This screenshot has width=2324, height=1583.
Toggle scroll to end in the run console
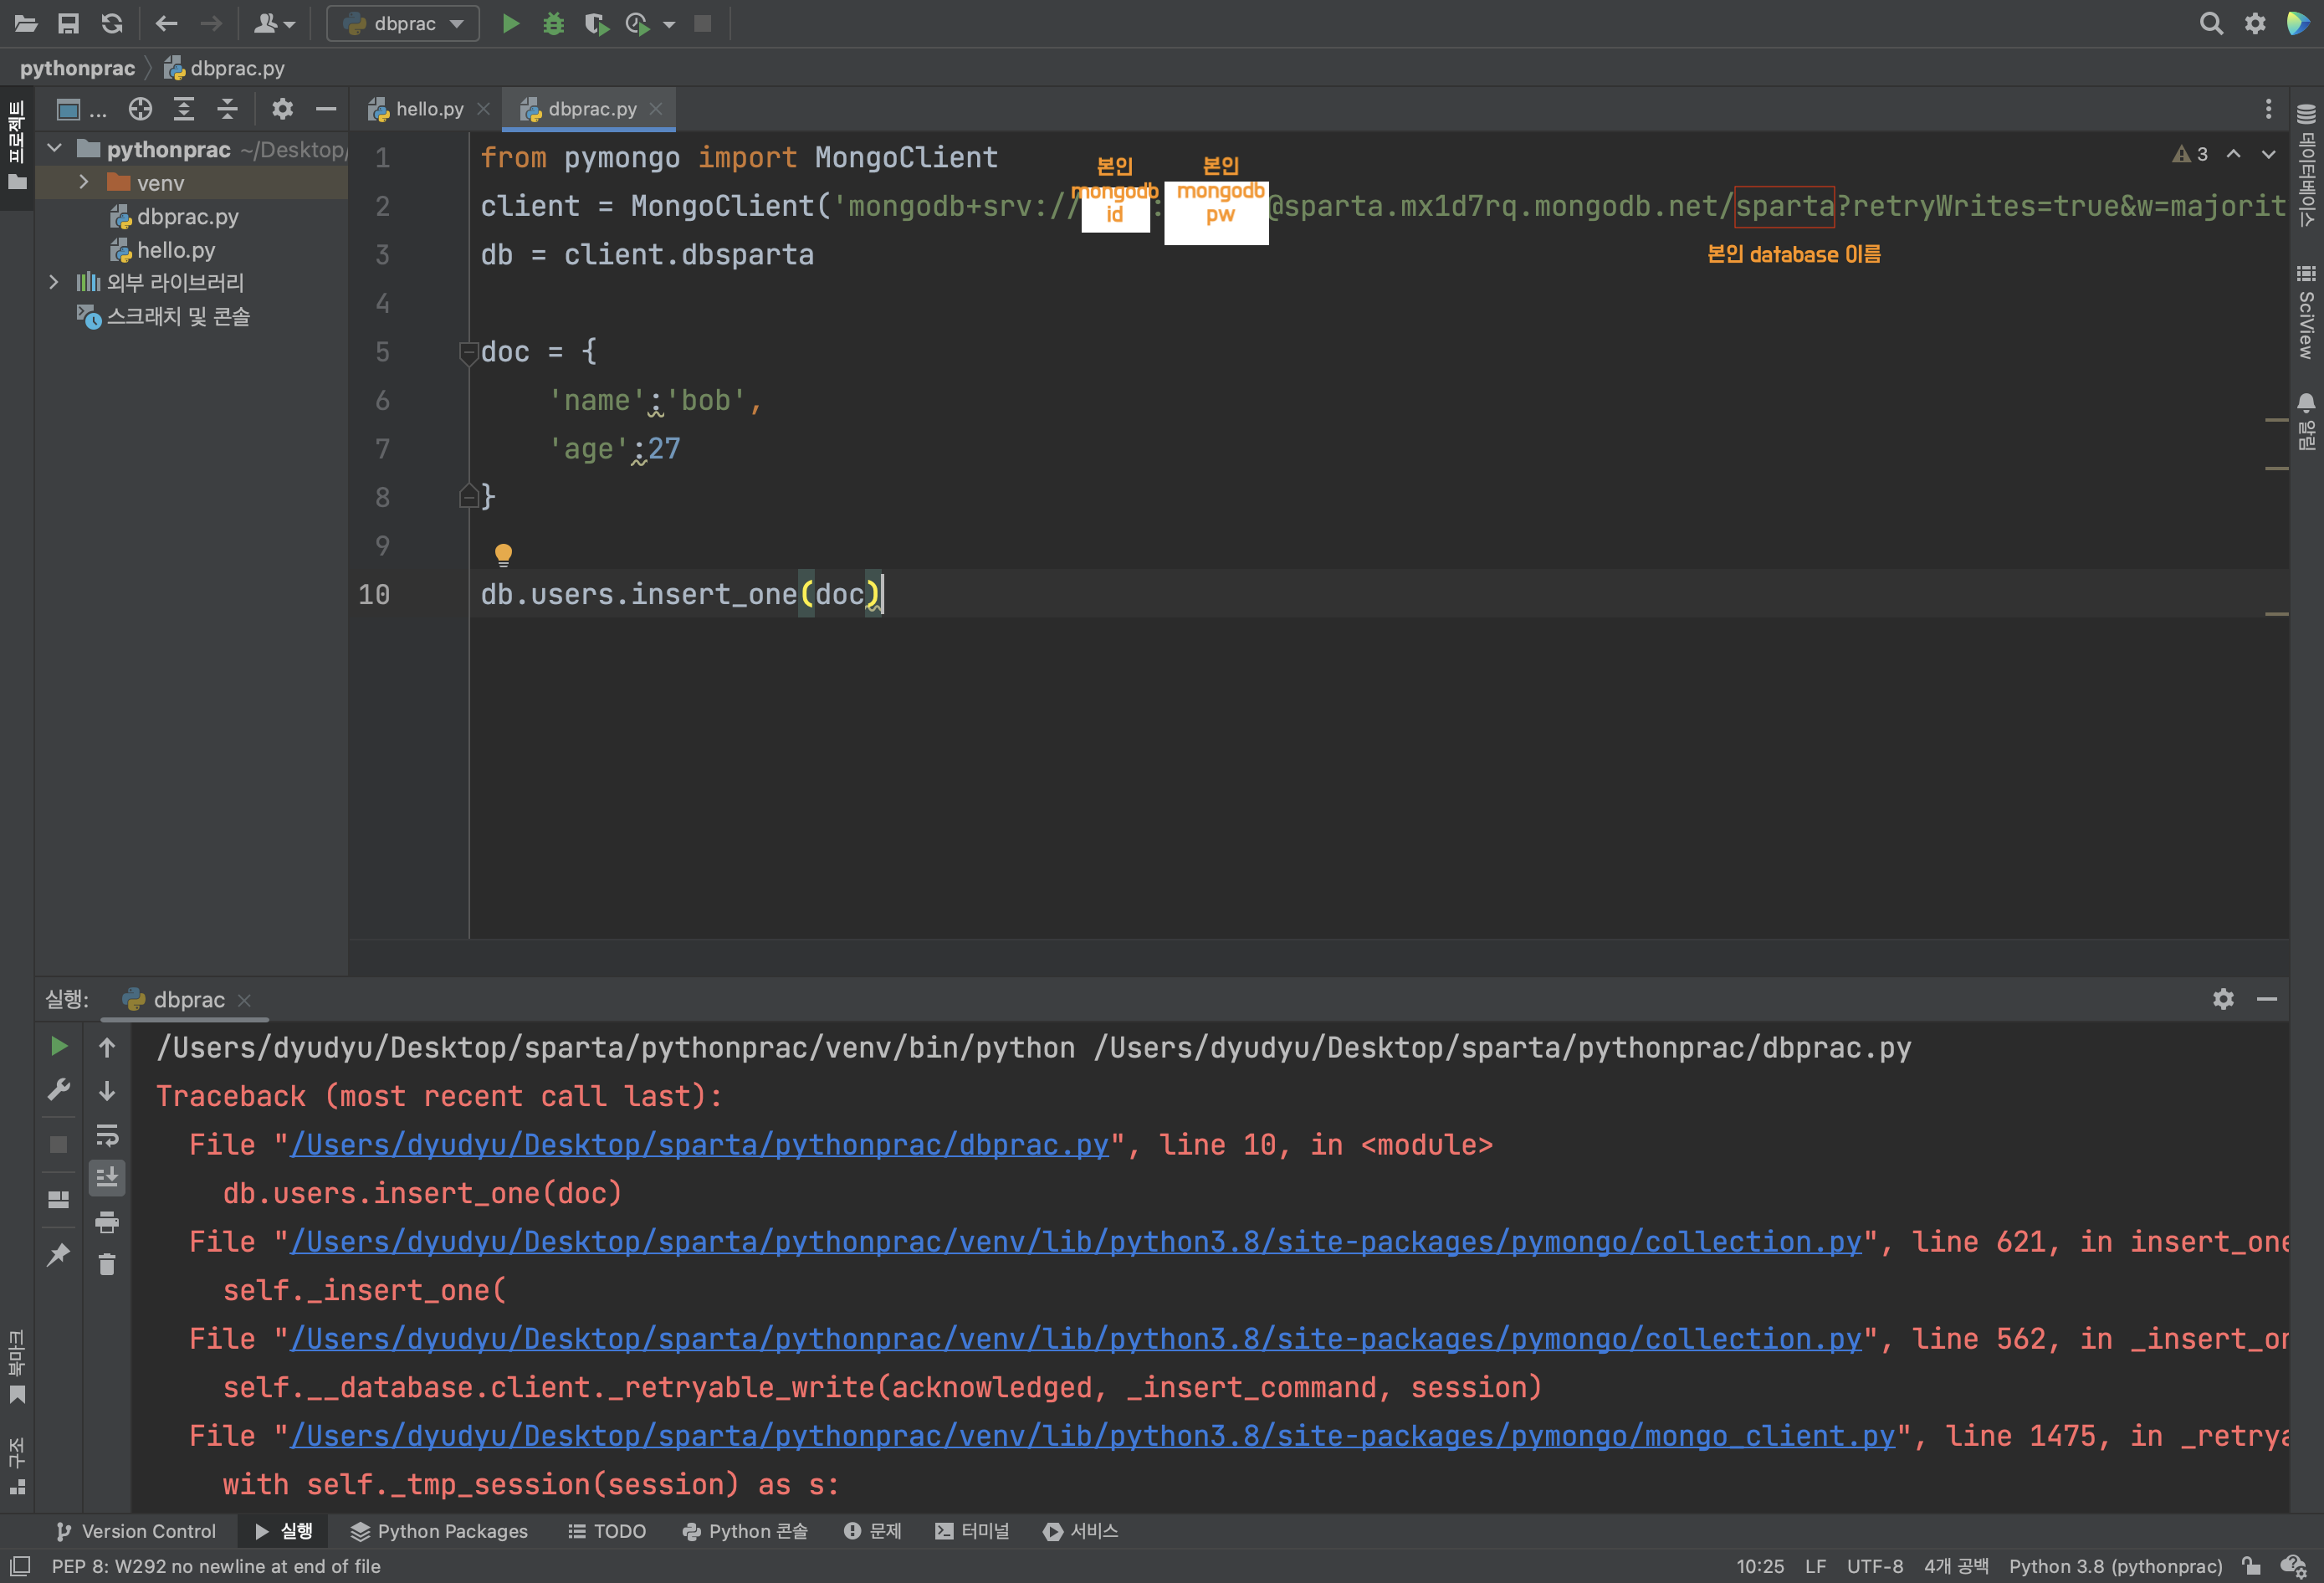point(107,1178)
